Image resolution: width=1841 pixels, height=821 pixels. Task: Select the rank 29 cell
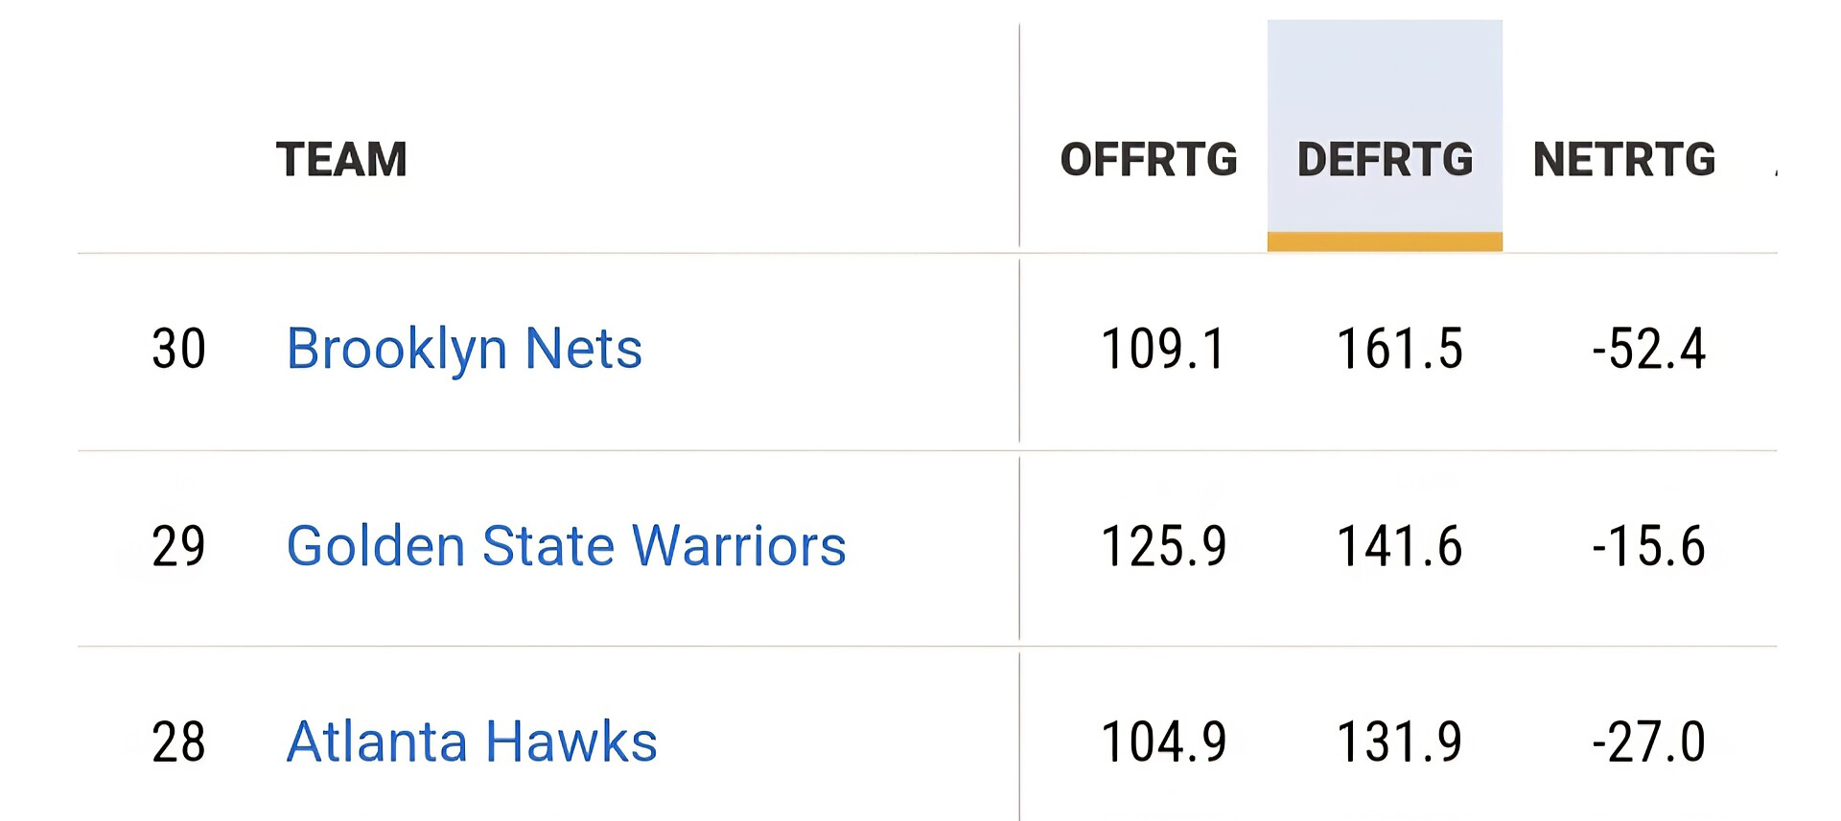tap(178, 546)
